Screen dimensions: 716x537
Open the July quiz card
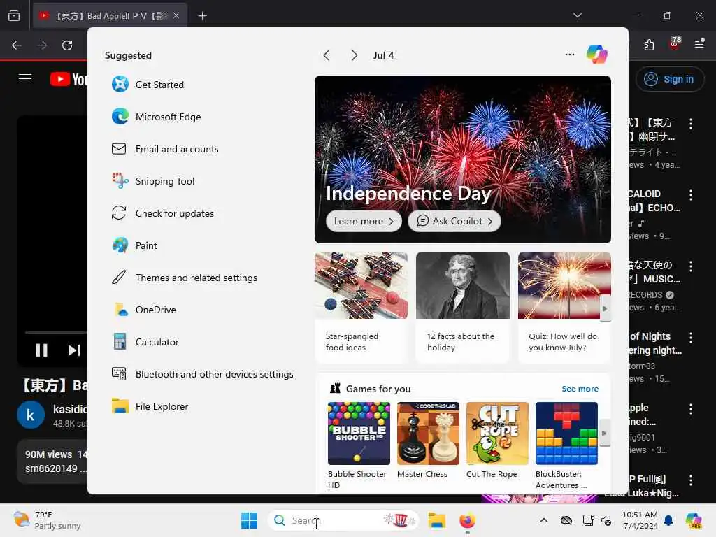564,307
